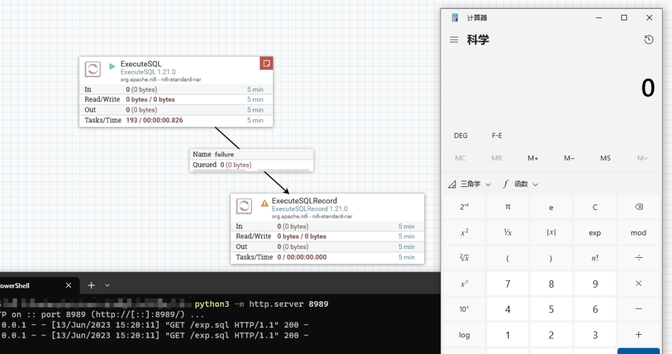Click digit 8 on calculator
This screenshot has width=672, height=354.
click(551, 283)
